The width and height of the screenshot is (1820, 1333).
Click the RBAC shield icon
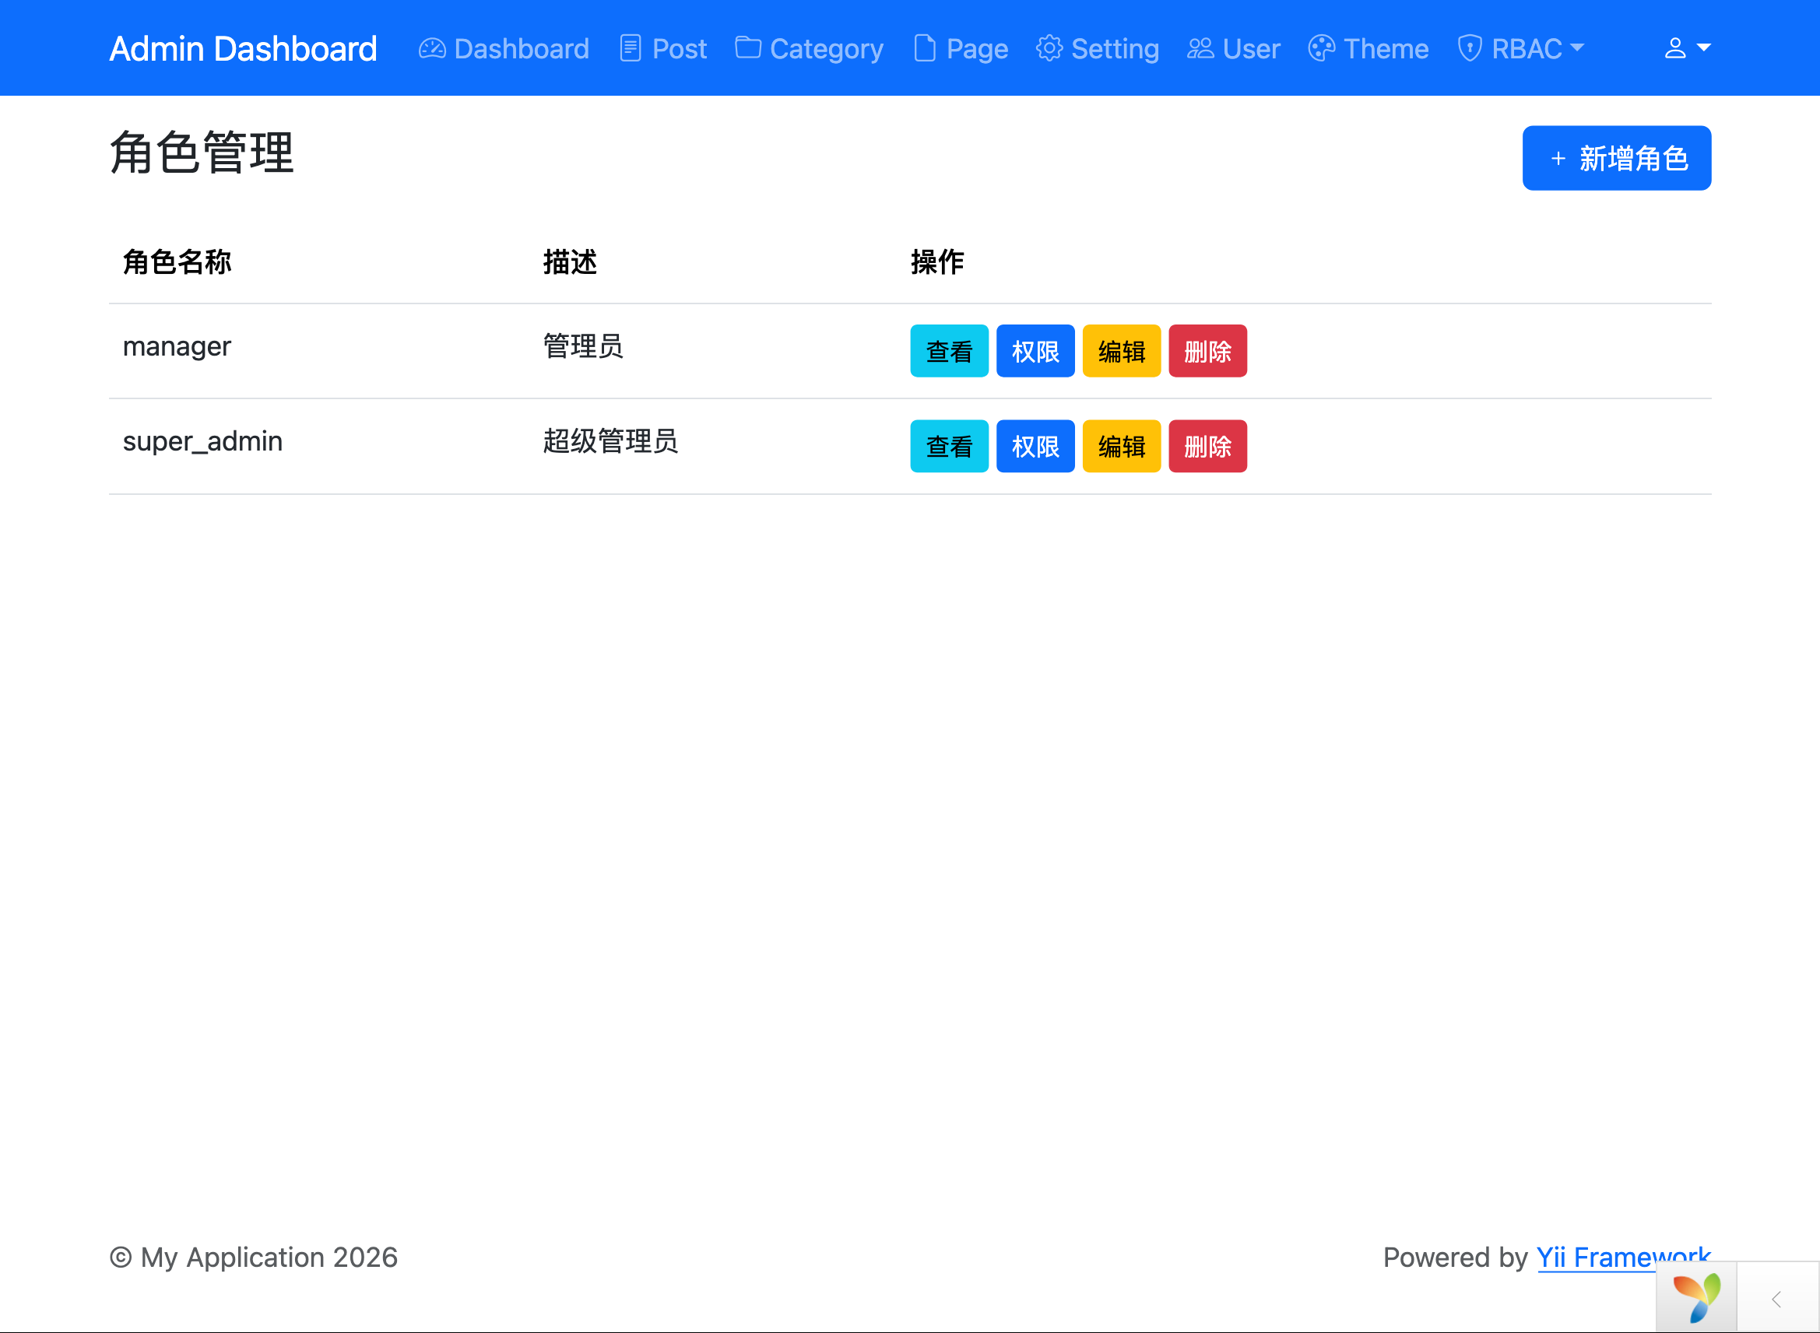coord(1469,48)
